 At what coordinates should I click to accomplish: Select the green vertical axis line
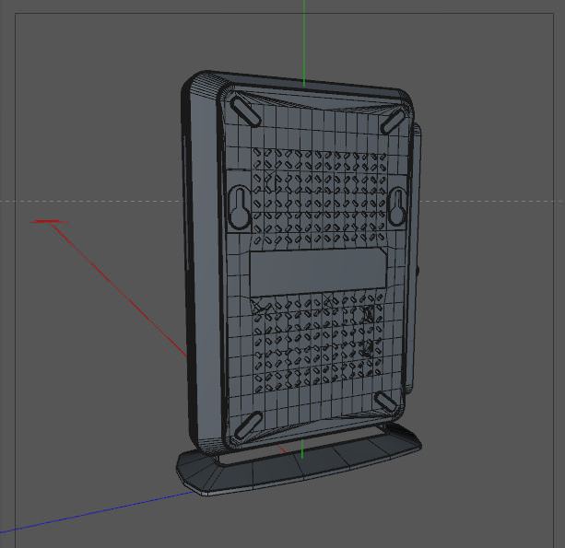tap(304, 43)
